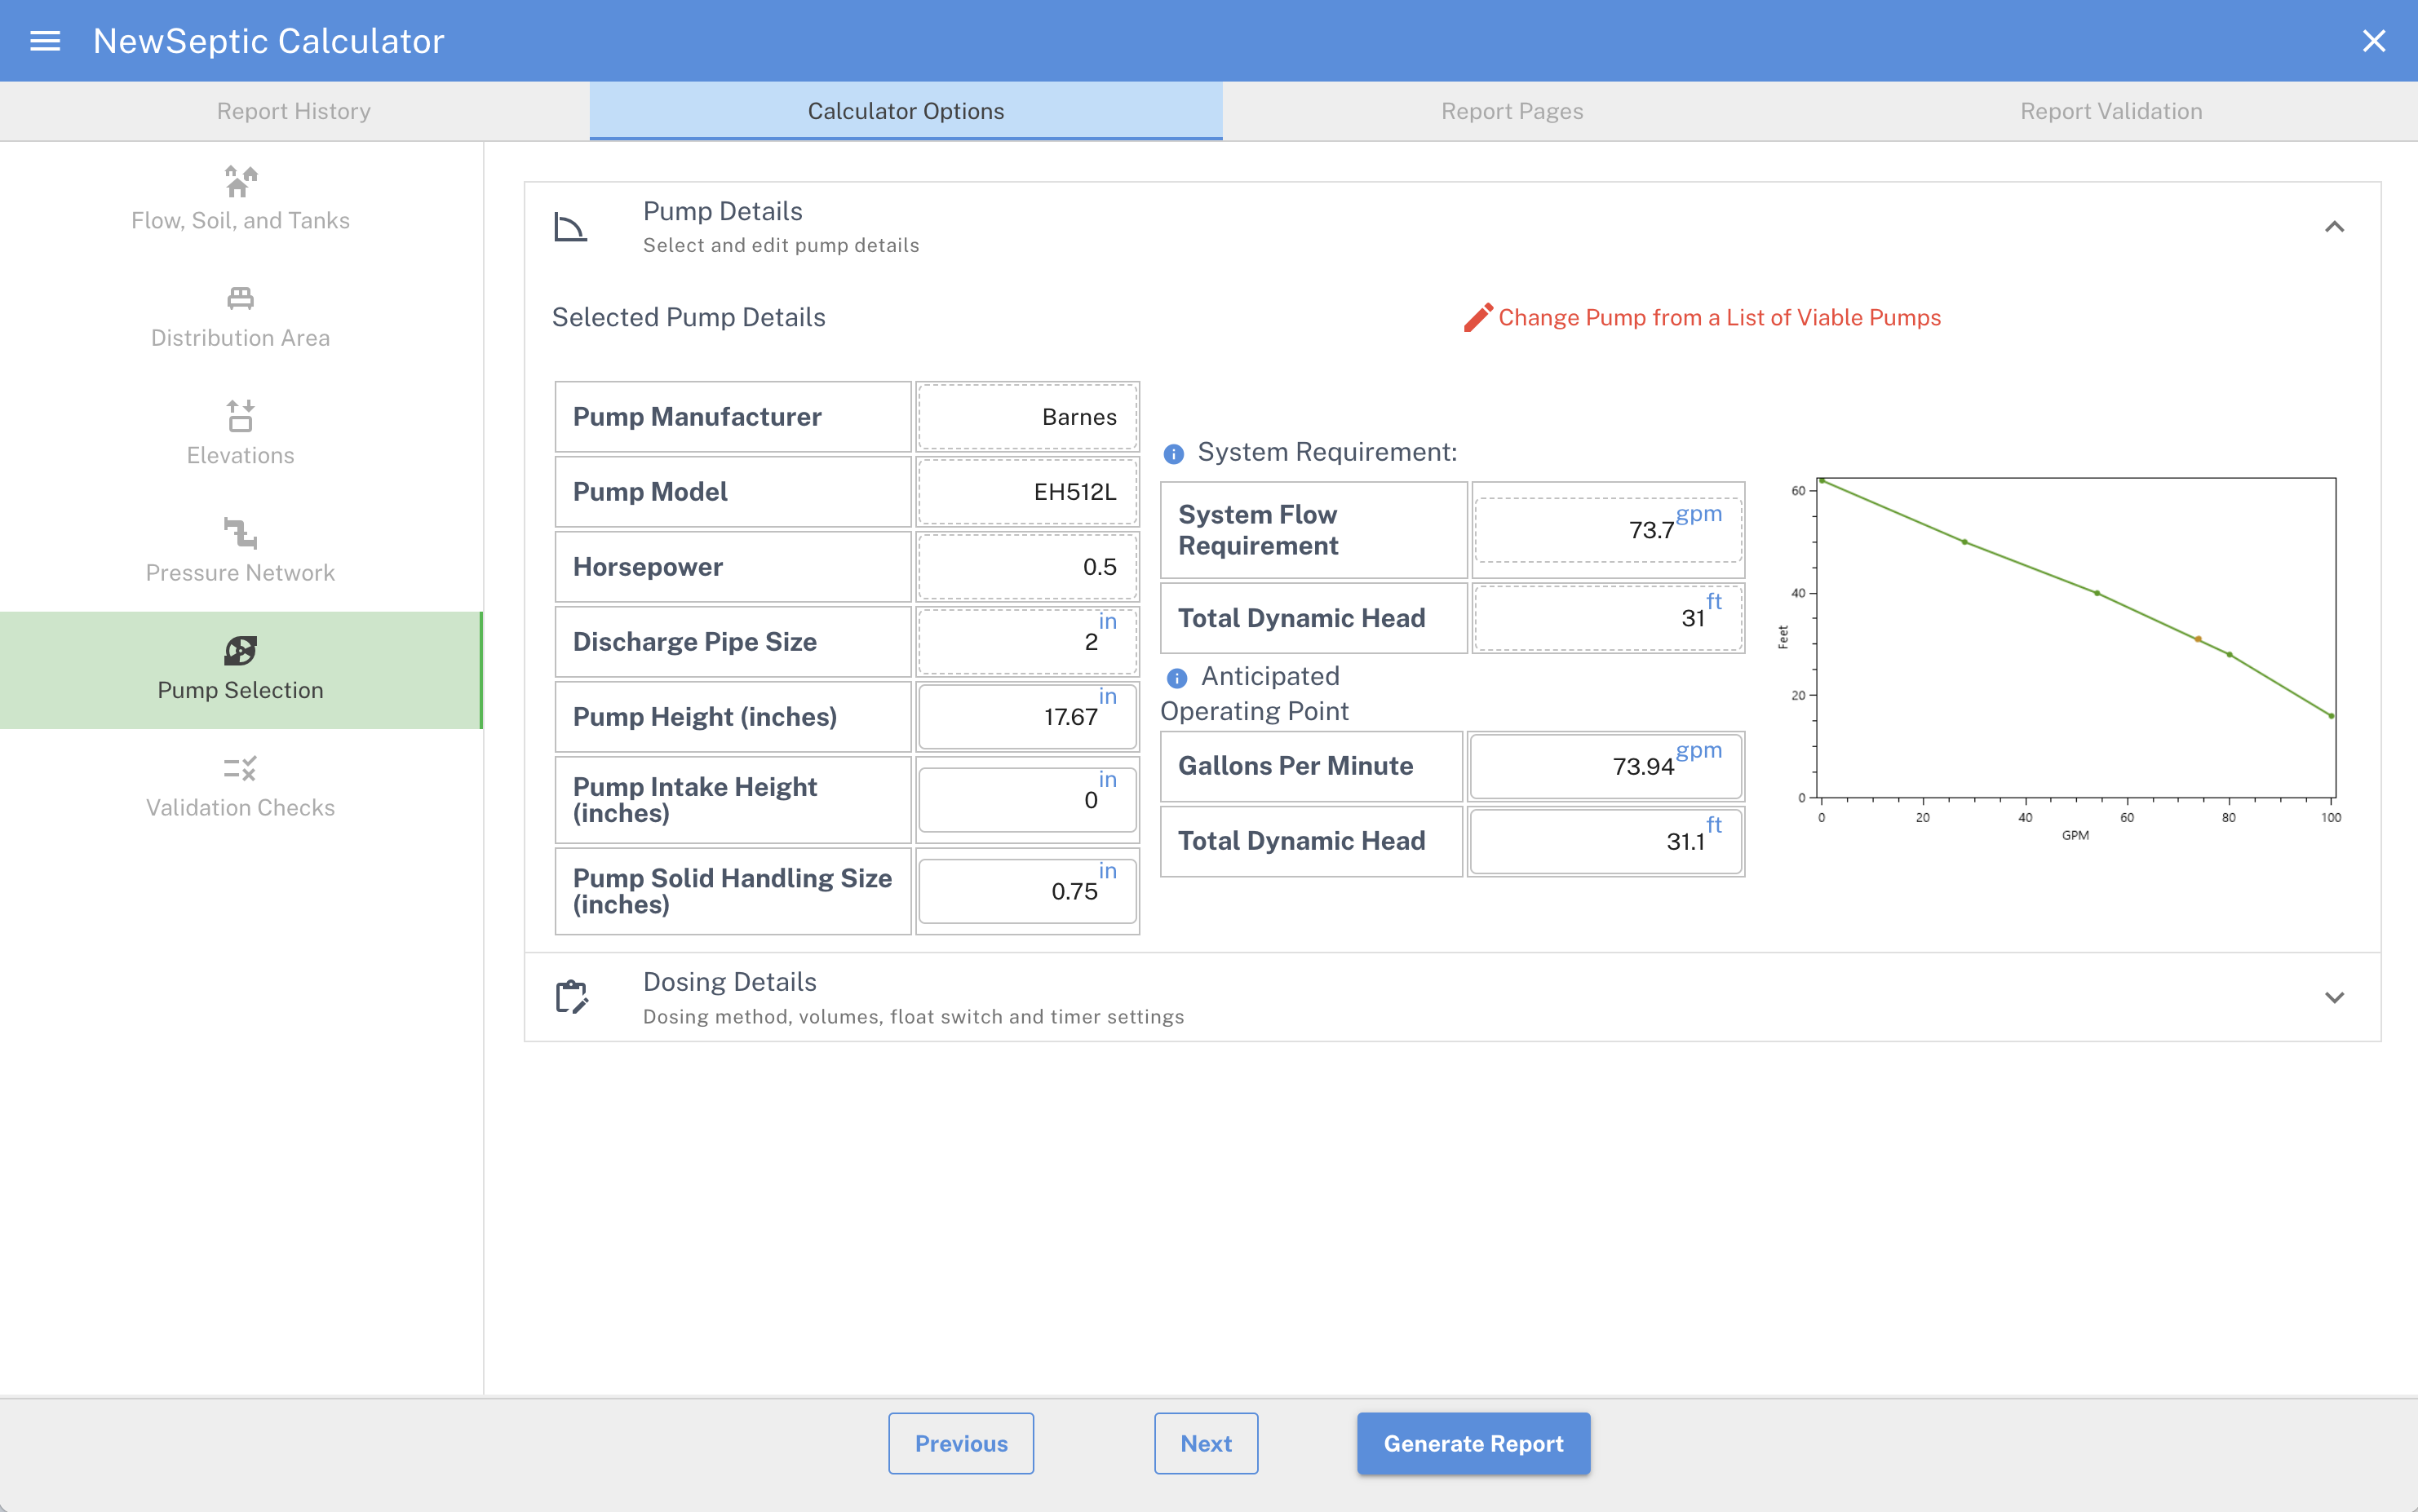The width and height of the screenshot is (2418, 1512).
Task: Open the Report Pages tab
Action: [1512, 111]
